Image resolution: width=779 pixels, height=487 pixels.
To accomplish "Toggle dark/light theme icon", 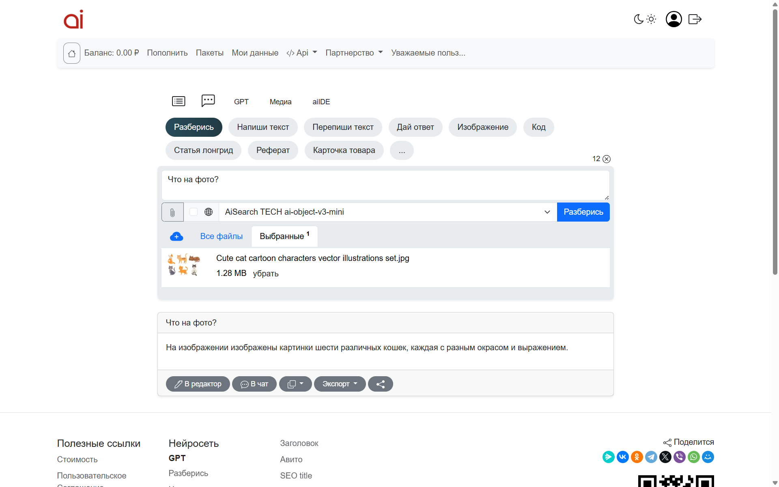I will [x=645, y=19].
